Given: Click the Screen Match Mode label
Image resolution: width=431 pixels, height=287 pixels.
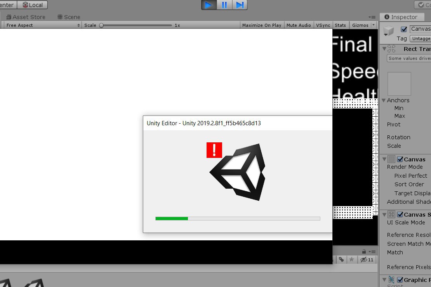Looking at the screenshot, I should (x=409, y=244).
